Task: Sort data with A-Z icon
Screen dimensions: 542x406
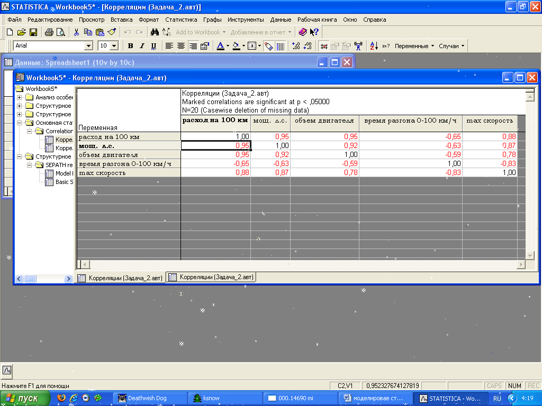Action: (374, 46)
